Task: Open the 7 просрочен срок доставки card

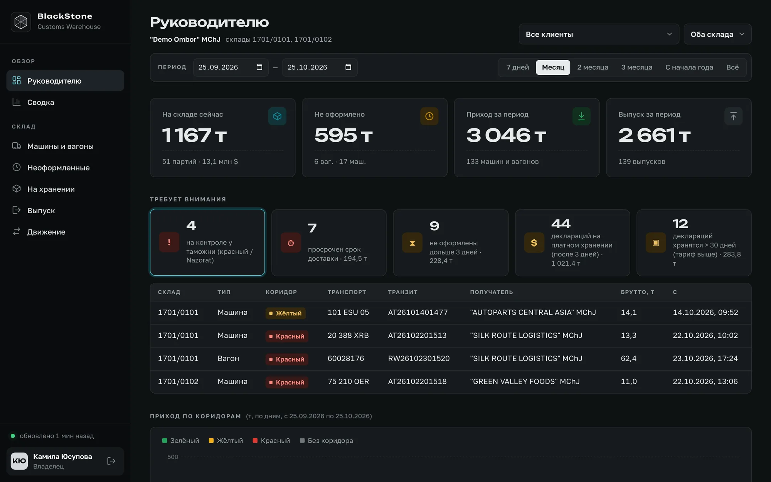Action: coord(329,243)
